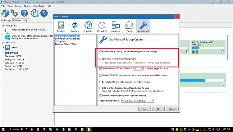Click the taskbar search magnifier
This screenshot has height=132, width=233.
click(x=9, y=129)
